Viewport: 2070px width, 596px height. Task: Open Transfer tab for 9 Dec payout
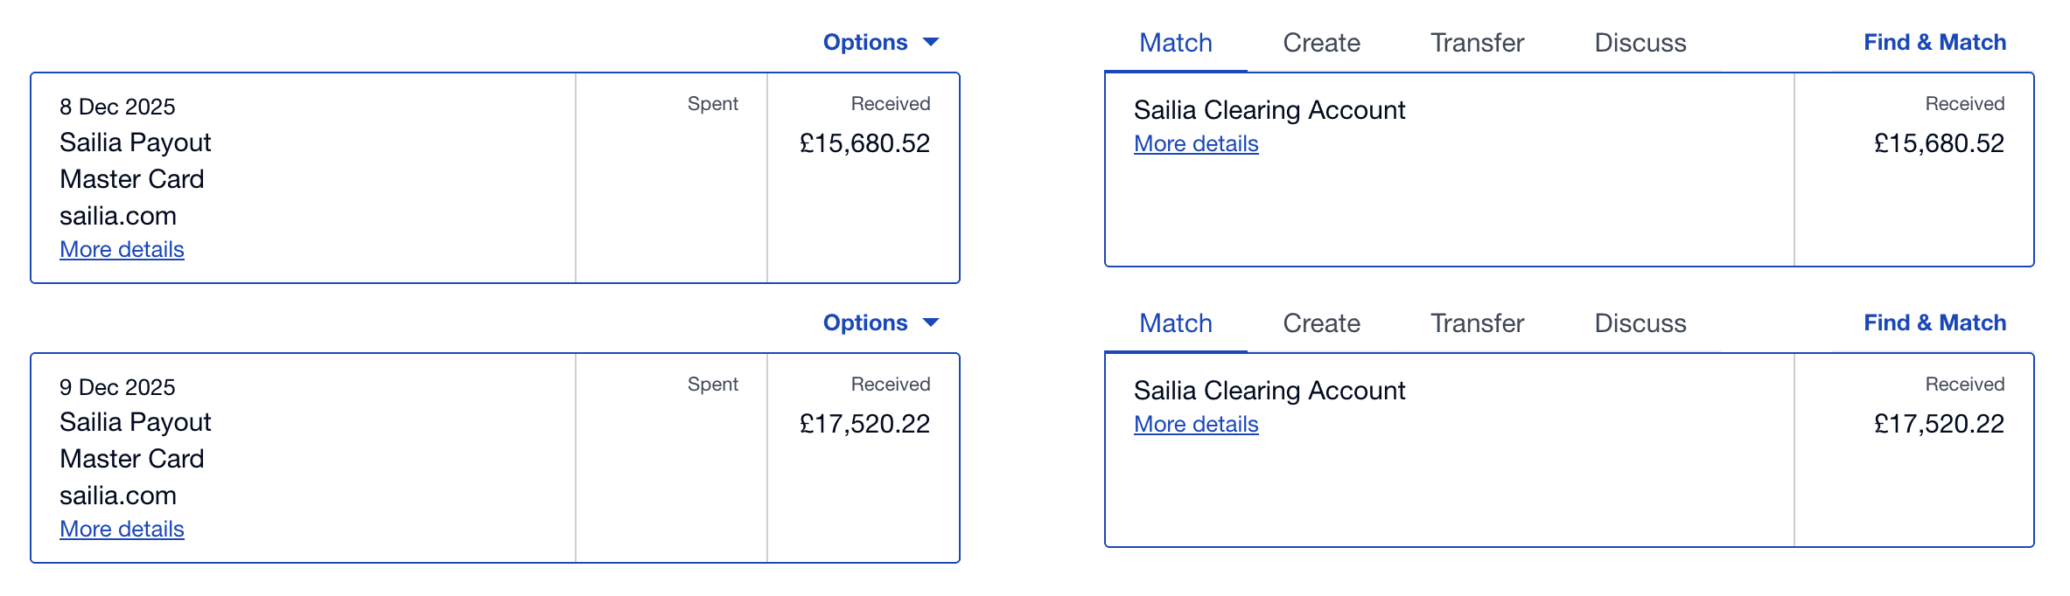coord(1477,323)
